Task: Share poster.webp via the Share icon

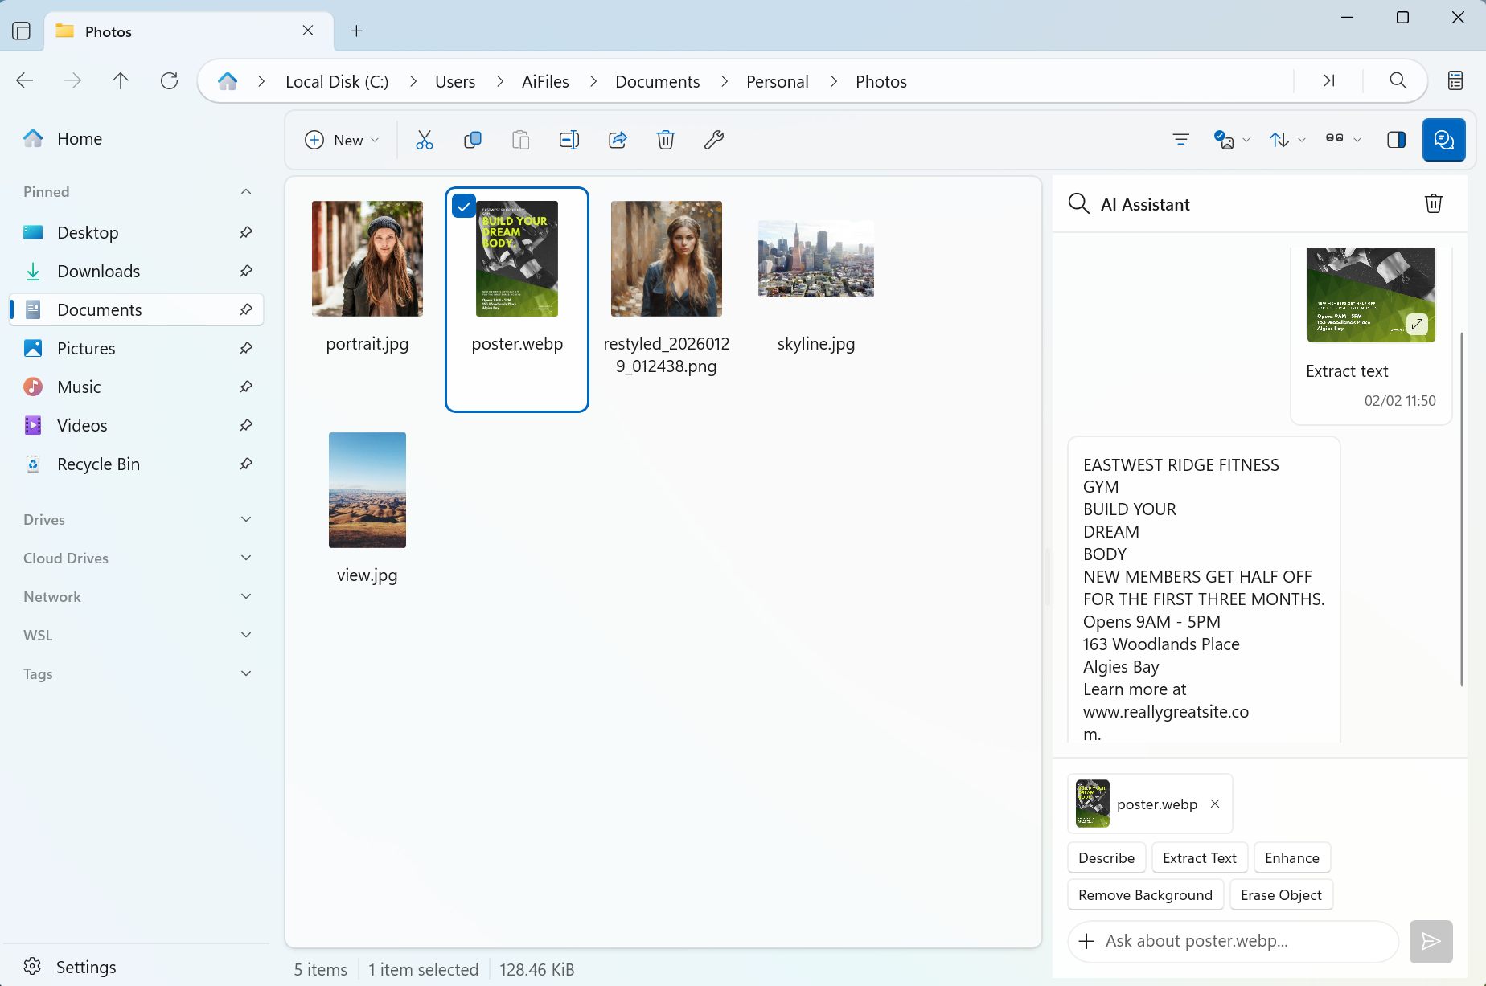Action: click(x=618, y=139)
